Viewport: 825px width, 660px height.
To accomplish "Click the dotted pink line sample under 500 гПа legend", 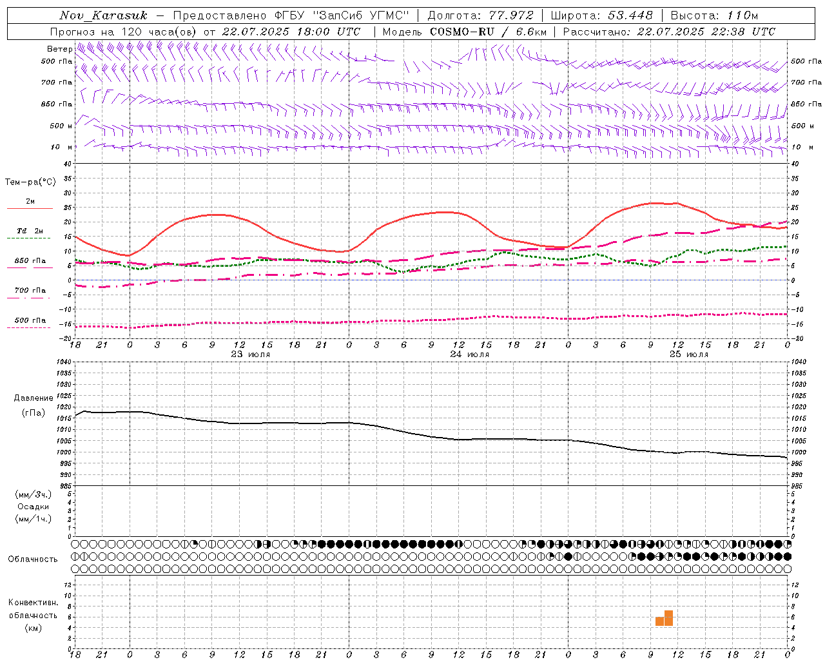I will tap(30, 327).
